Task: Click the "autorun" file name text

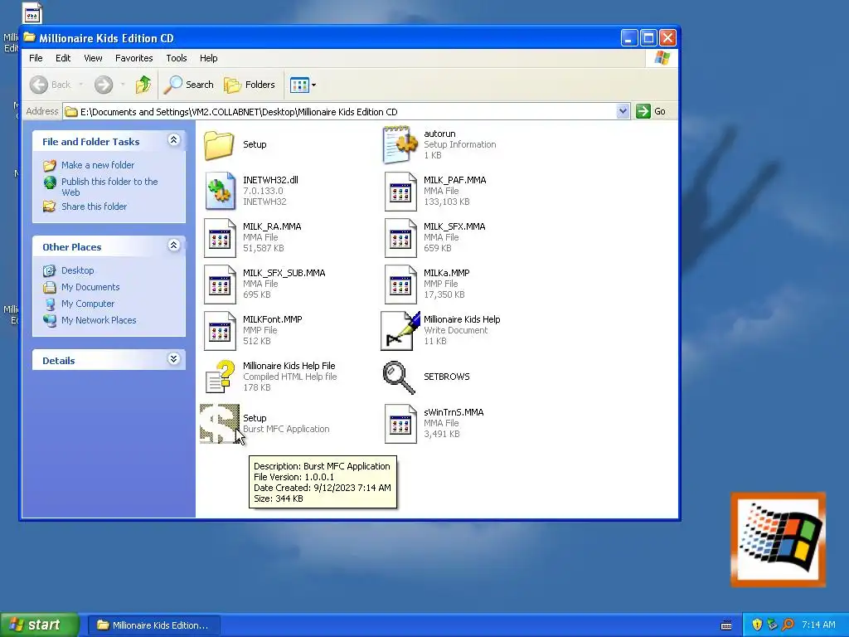Action: (x=439, y=134)
